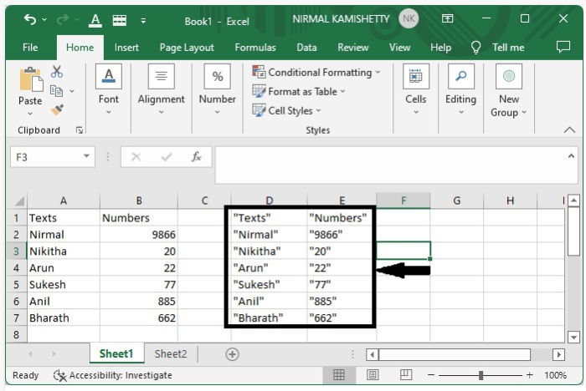
Task: Open the Comments speech bubble icon
Action: point(563,47)
